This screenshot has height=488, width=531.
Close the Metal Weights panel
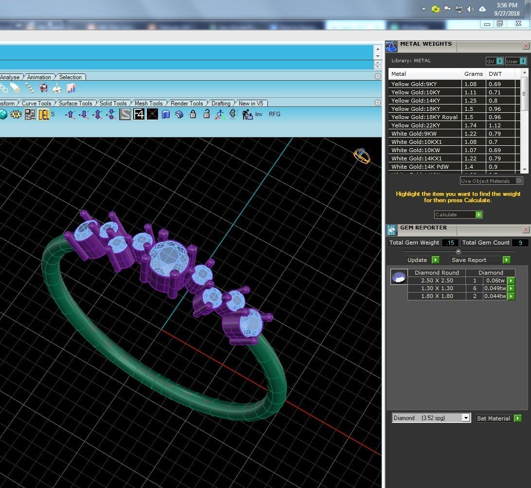coord(526,46)
